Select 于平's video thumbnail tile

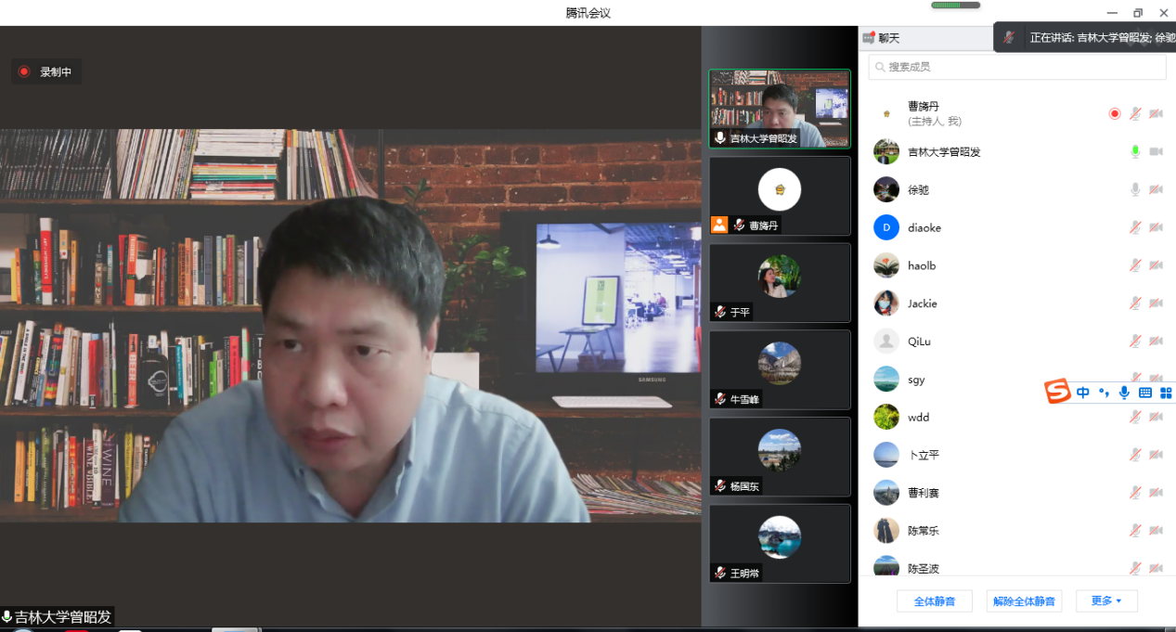click(x=780, y=282)
